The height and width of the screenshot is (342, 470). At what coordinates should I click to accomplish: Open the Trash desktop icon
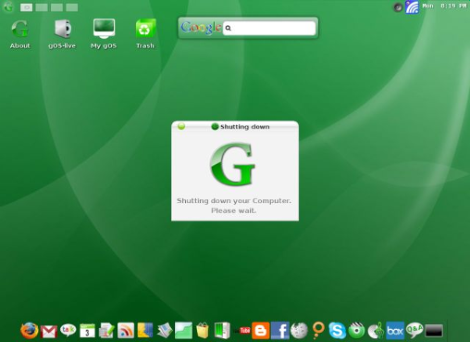145,34
